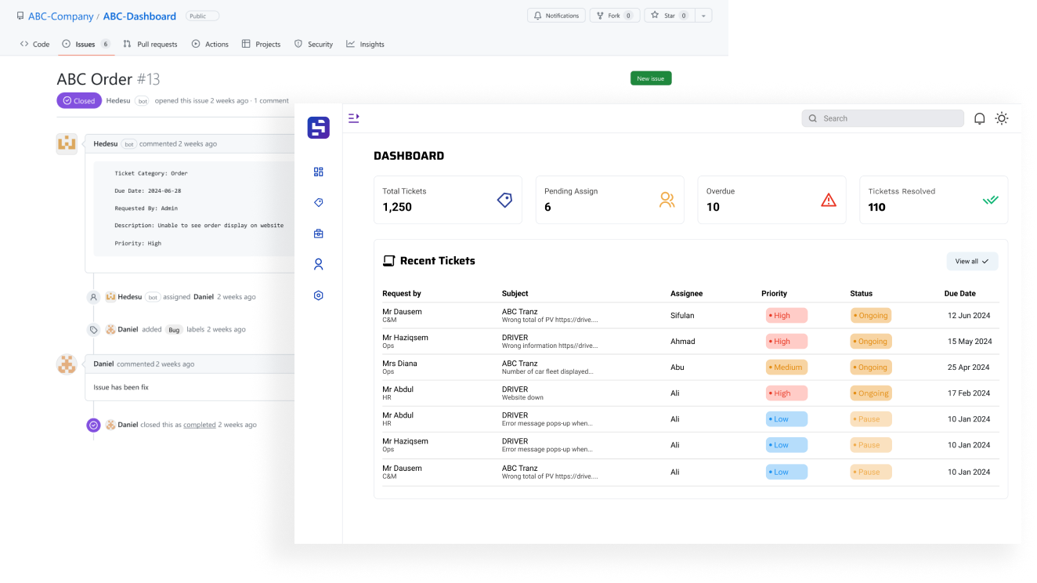Screen dimensions: 1037x583
Task: Click the green New issue button
Action: 651,78
